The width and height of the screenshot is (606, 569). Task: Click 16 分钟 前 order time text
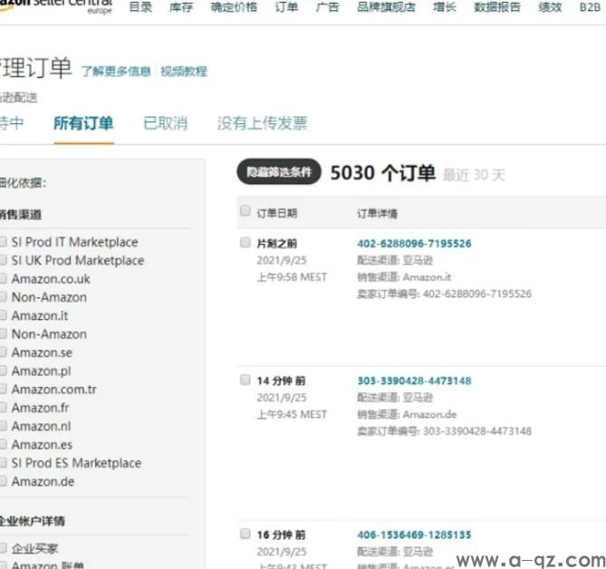(x=281, y=535)
